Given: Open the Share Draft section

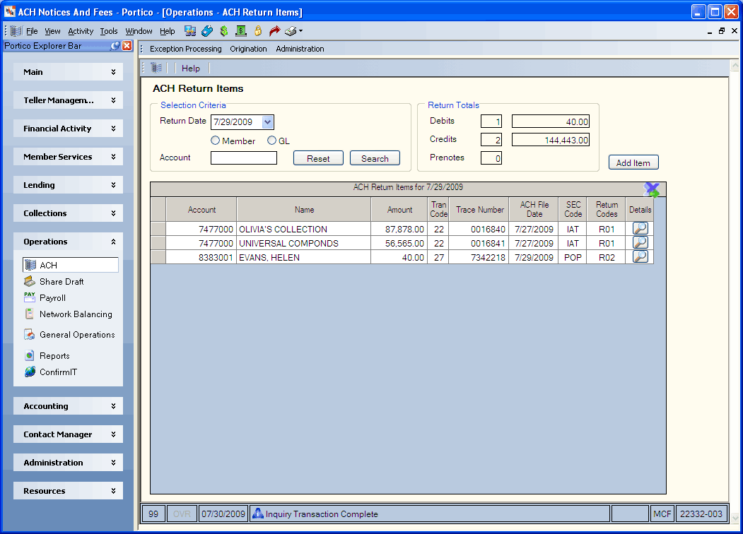Looking at the screenshot, I should click(x=61, y=282).
